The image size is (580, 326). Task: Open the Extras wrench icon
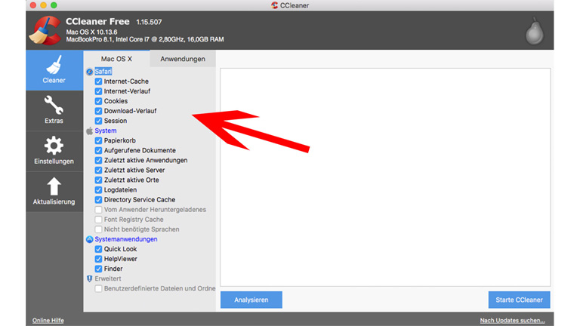54,105
